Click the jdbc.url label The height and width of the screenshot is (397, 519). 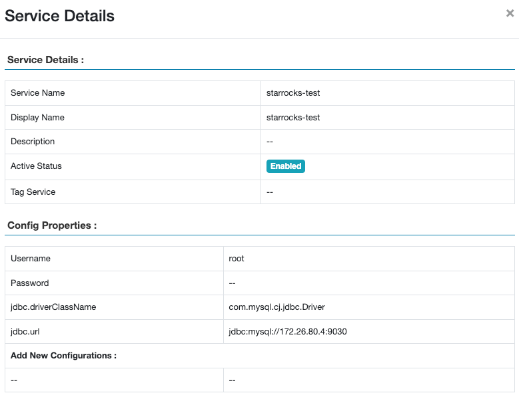25,332
